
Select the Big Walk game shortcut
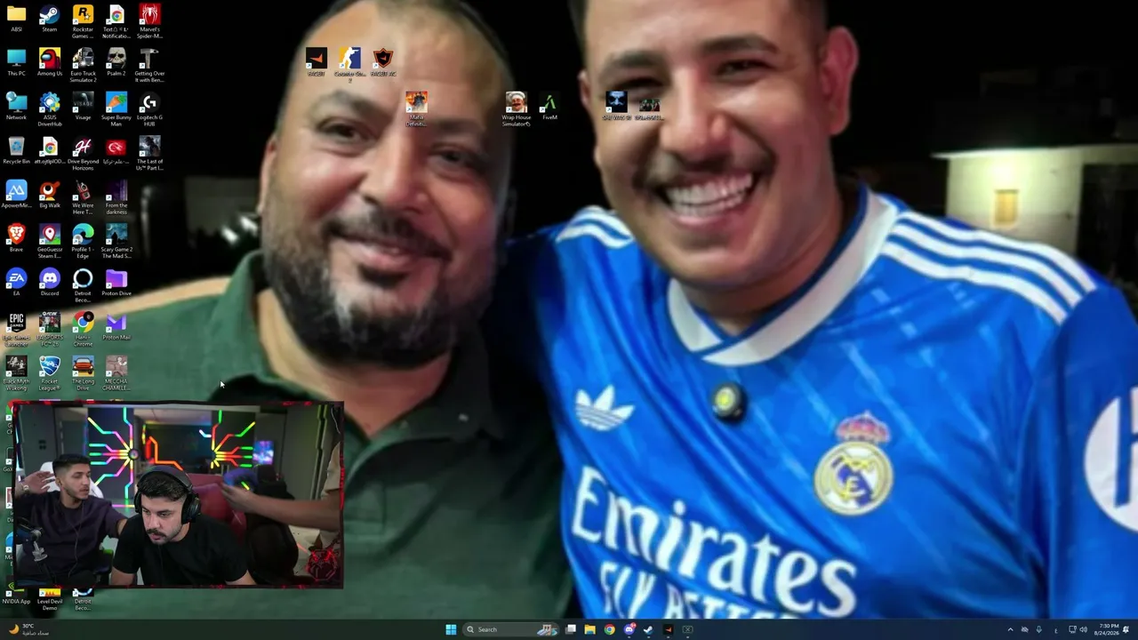50,194
